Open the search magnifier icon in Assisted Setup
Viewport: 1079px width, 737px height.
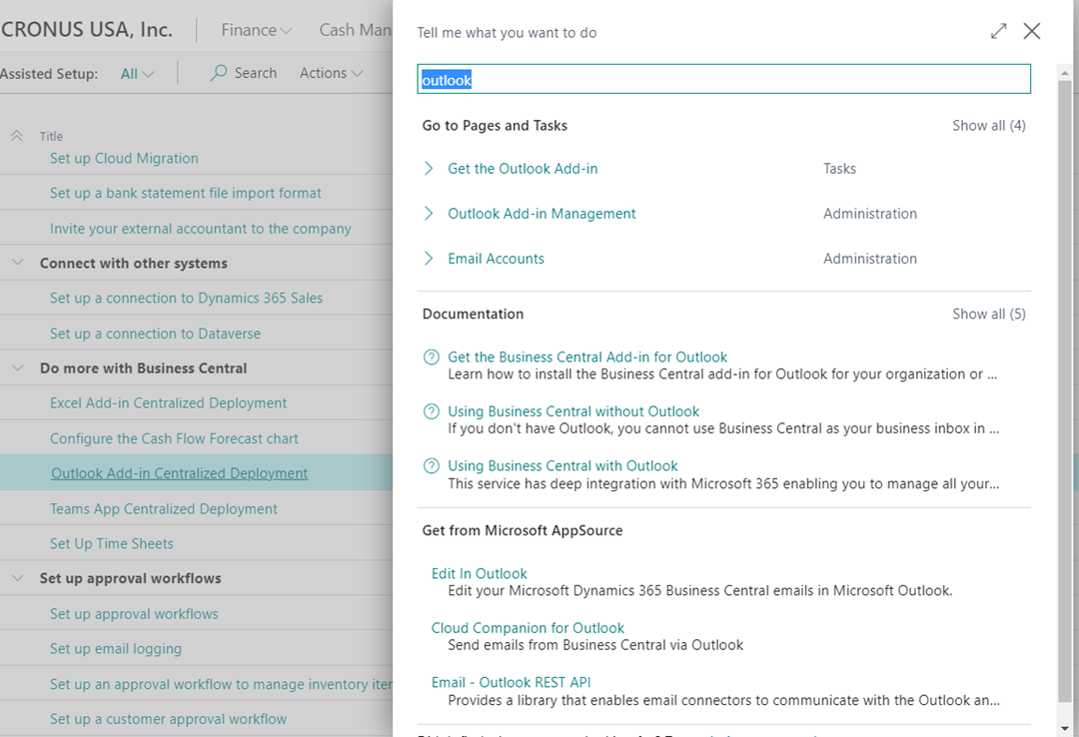click(x=218, y=73)
